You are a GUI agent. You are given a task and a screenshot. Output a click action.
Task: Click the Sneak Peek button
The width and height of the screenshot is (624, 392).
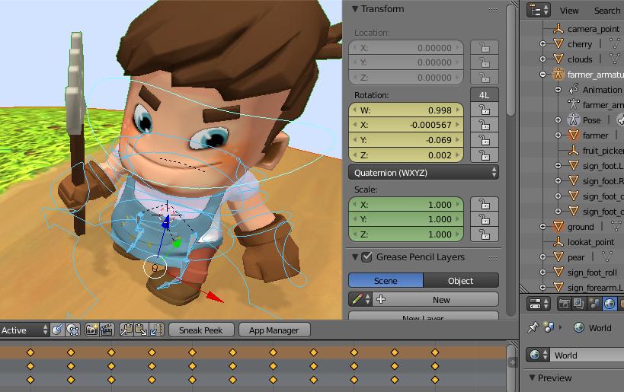coord(201,330)
